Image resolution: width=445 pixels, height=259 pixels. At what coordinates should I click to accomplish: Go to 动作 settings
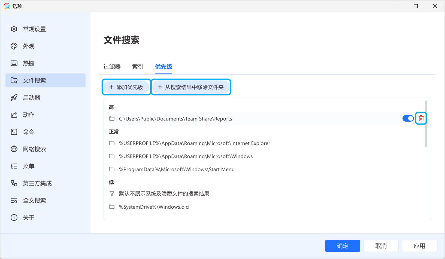(x=46, y=115)
